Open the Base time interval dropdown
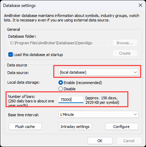 [x=98, y=114]
